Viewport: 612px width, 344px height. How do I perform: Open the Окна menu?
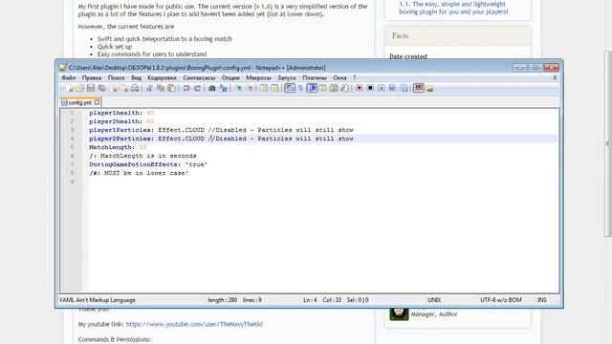tap(340, 78)
